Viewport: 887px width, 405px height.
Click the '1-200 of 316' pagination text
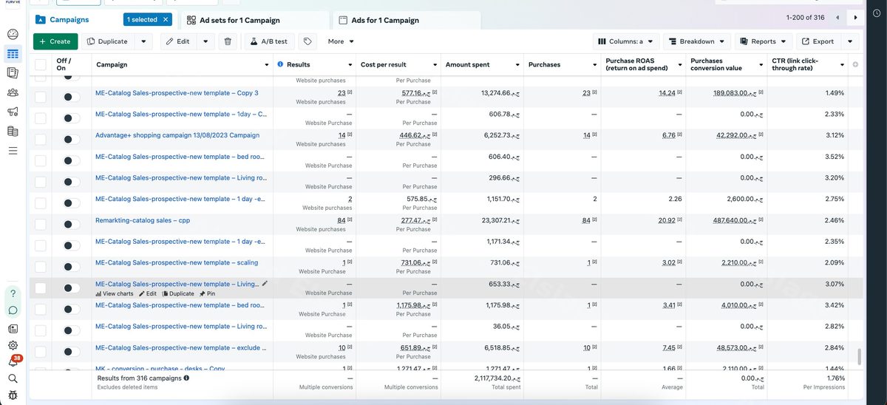point(805,17)
